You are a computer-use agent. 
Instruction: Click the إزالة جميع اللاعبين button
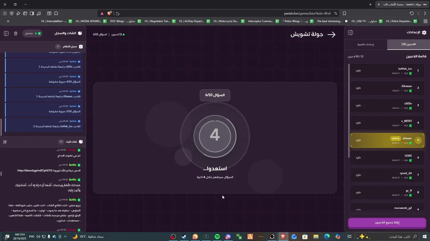pyautogui.click(x=387, y=223)
